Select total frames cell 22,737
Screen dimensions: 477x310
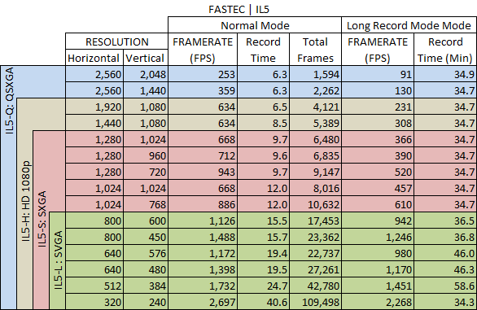(315, 253)
